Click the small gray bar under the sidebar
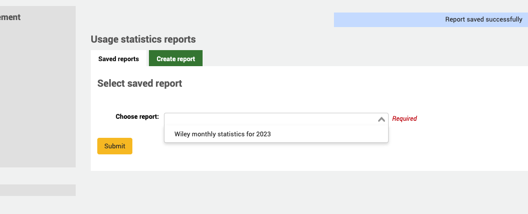 tap(38, 190)
